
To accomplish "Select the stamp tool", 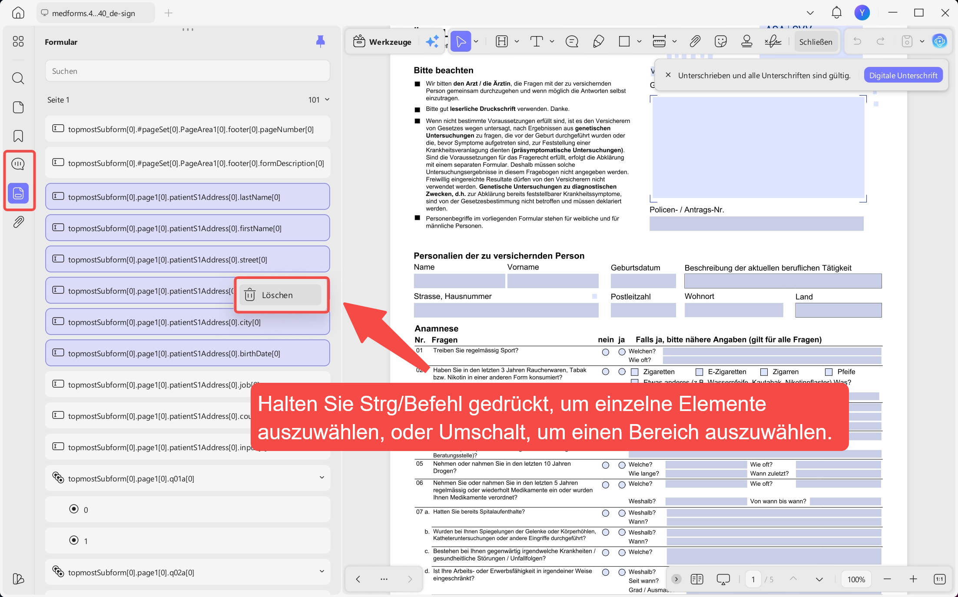I will click(x=747, y=42).
